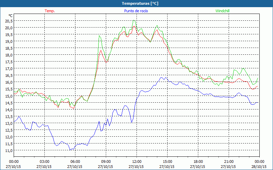Click the '21:00' time axis label
Image resolution: width=273 pixels, height=170 pixels.
point(229,162)
